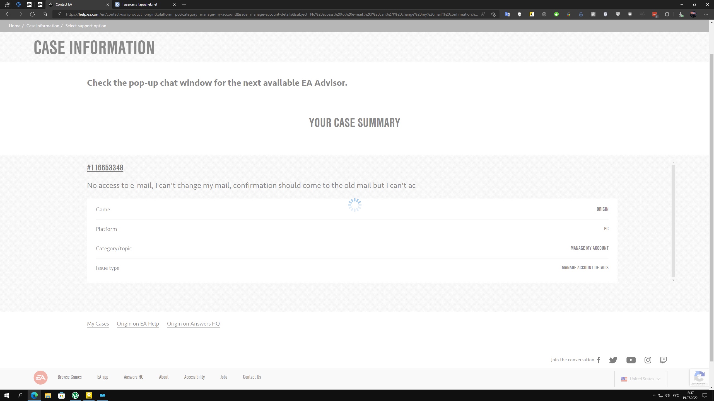Click the EA logo in footer
Screen dimensions: 714x401
(40, 377)
